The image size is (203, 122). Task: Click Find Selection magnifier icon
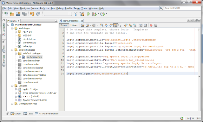pos(101,25)
